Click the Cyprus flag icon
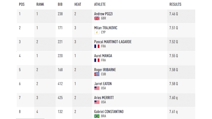 coord(97,32)
